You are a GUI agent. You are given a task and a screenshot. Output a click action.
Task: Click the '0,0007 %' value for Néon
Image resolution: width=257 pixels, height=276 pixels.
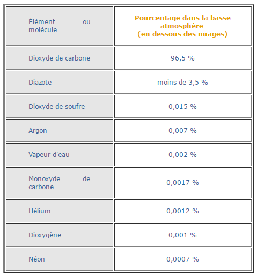(183, 259)
